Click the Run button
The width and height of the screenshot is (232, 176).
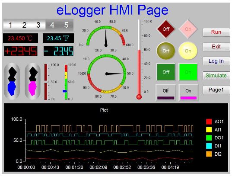pos(216,32)
